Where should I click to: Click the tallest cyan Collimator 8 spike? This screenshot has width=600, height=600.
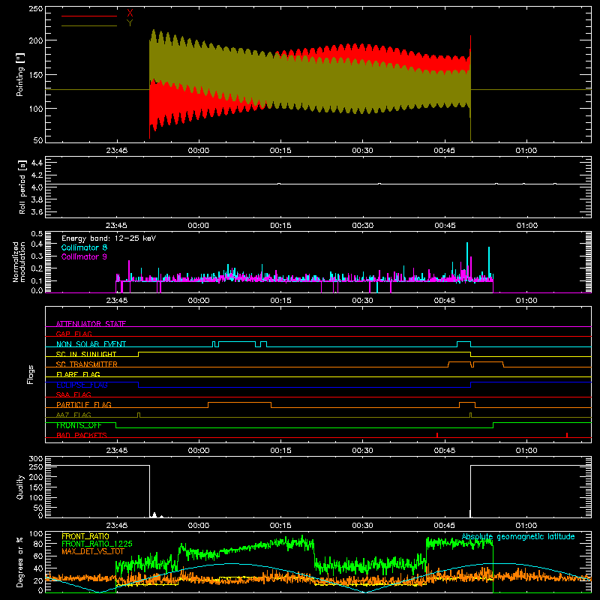pos(467,260)
